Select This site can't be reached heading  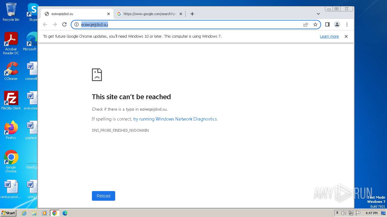[x=131, y=97]
